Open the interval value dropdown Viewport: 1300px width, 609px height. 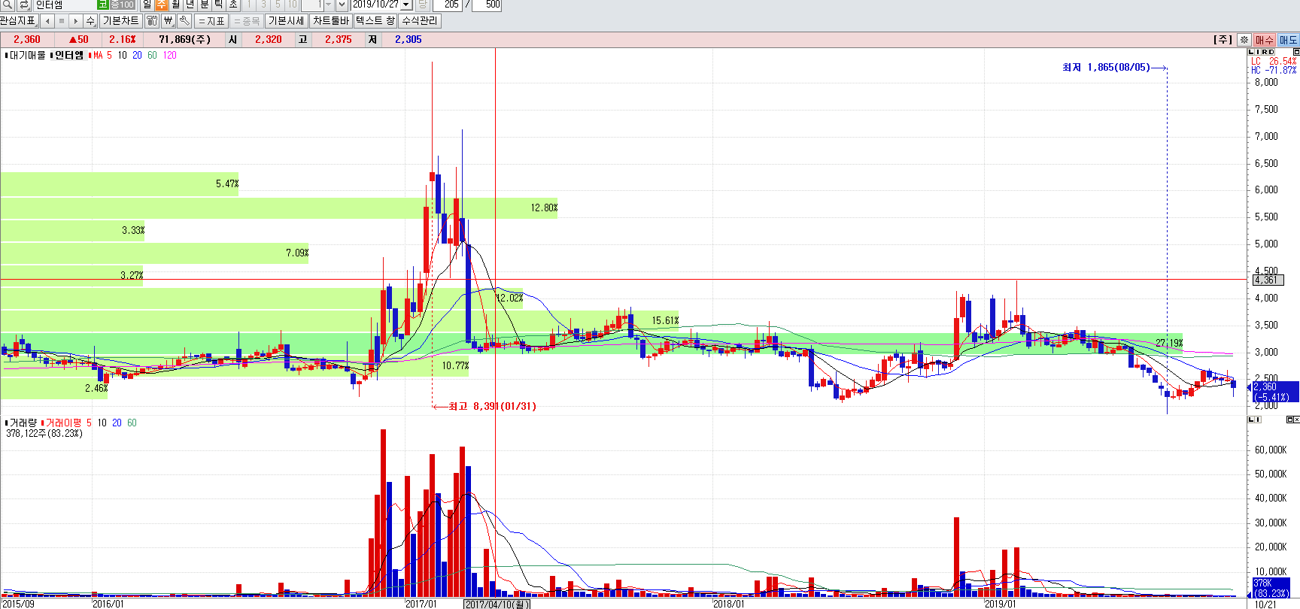tap(328, 5)
